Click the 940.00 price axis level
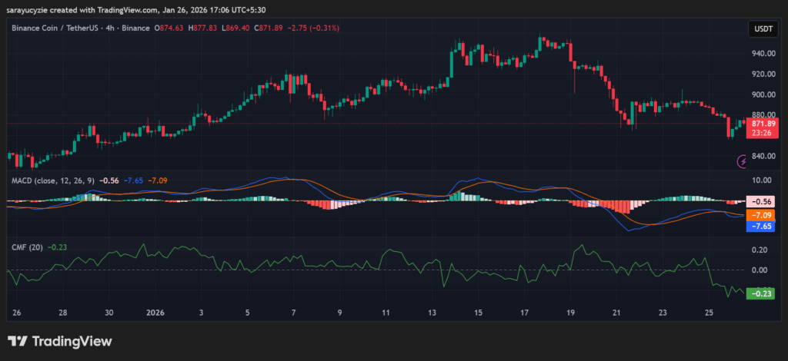 [x=763, y=54]
